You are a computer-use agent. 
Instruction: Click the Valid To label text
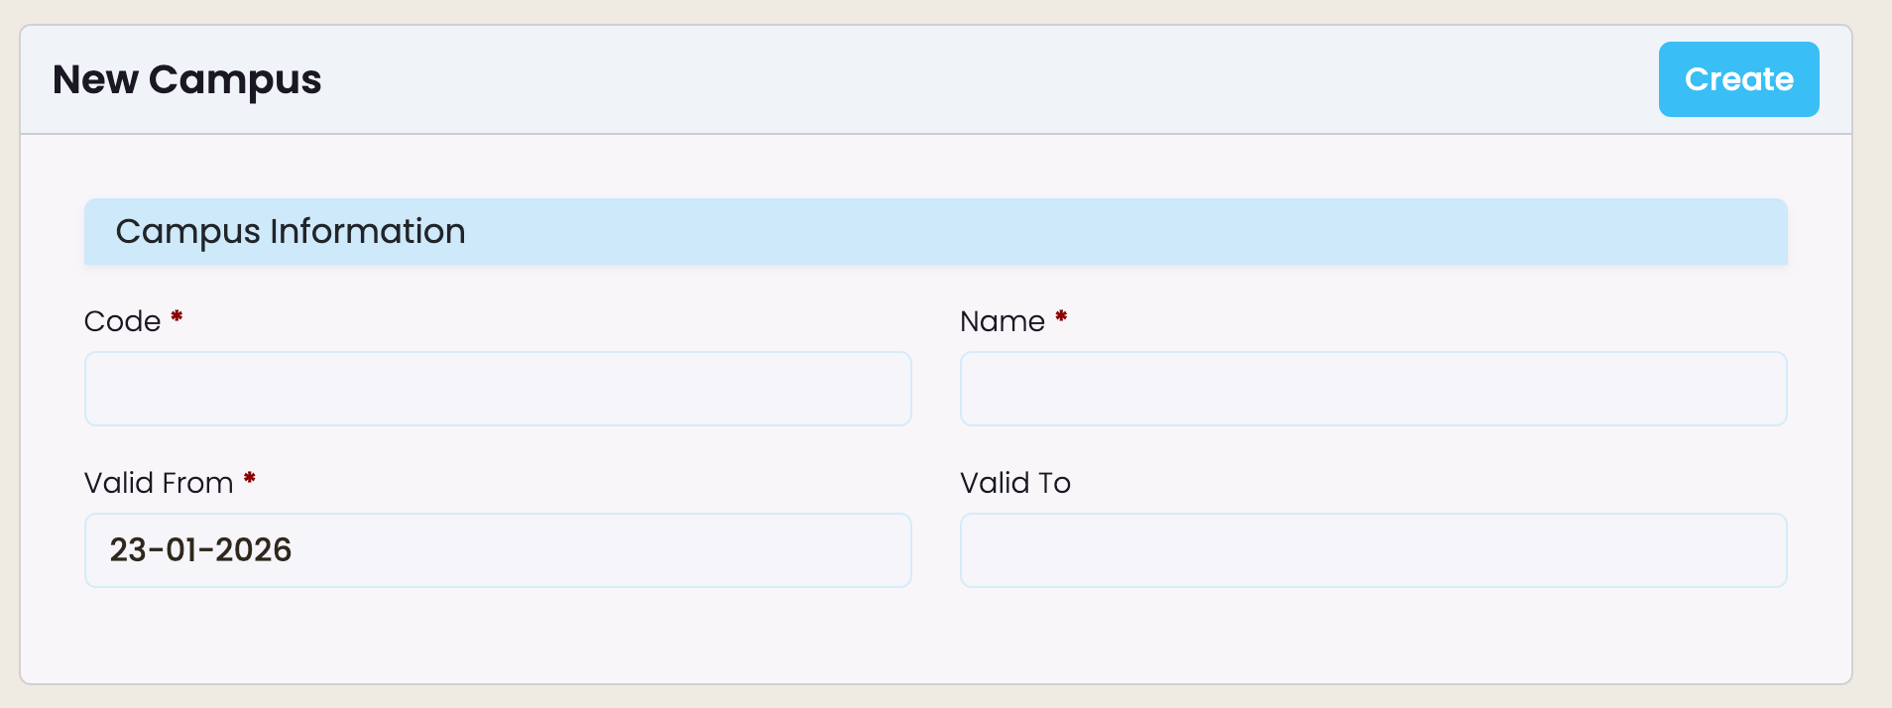click(x=1014, y=483)
